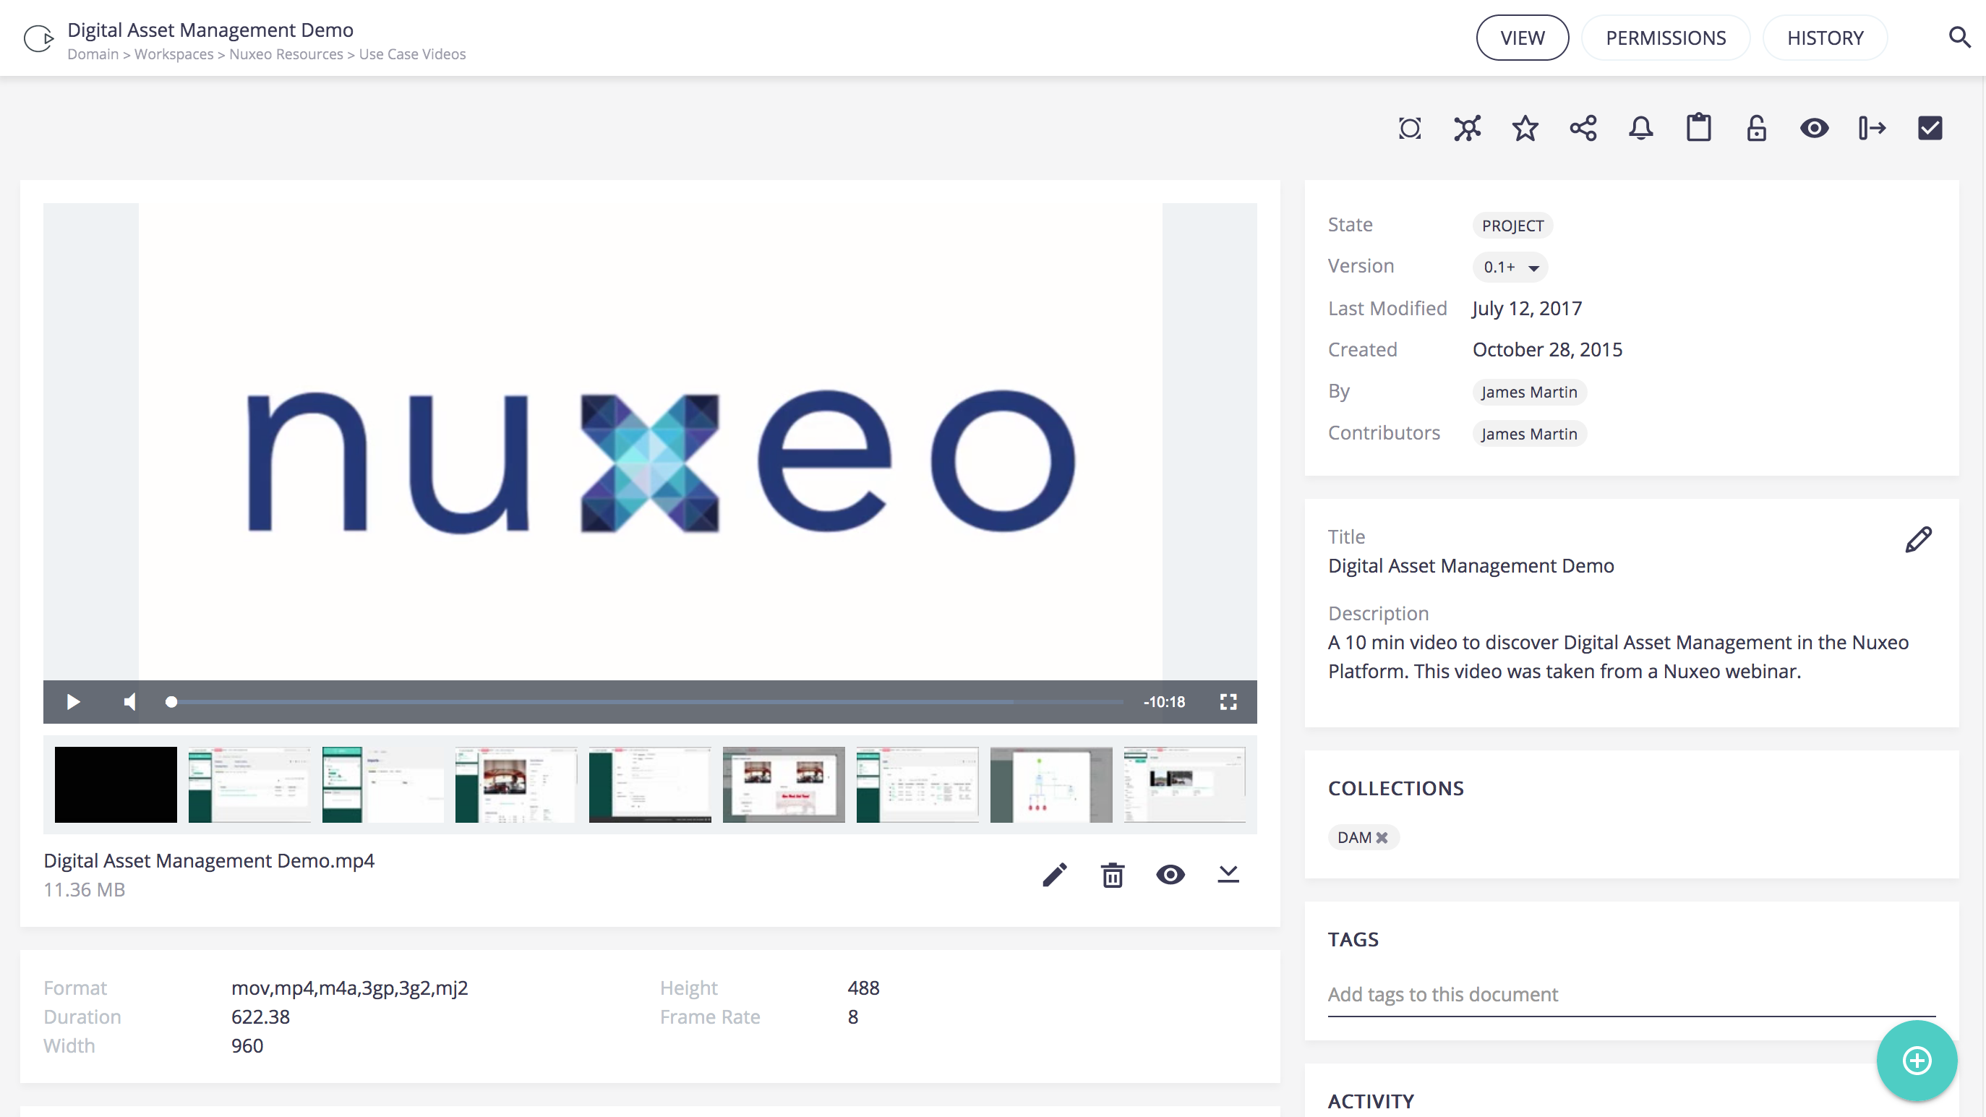The height and width of the screenshot is (1117, 1986).
Task: Select the sixth storyboard thumbnail with two photos
Action: coord(783,784)
